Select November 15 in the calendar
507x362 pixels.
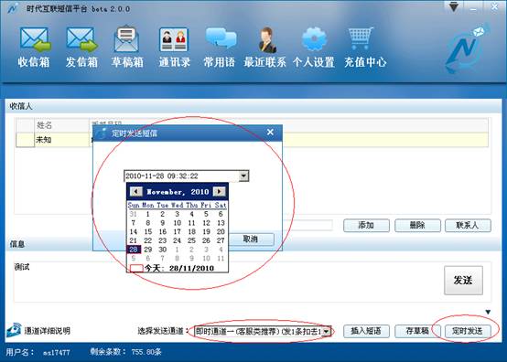point(148,231)
